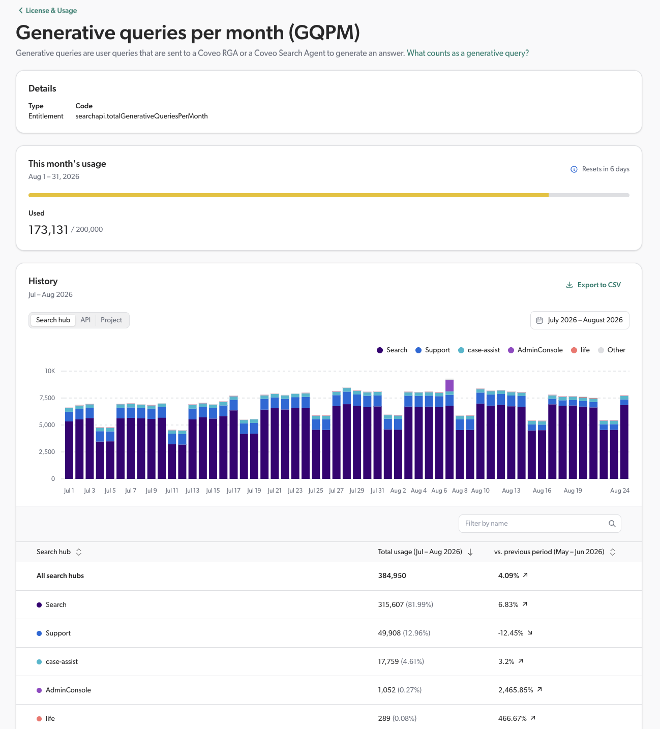
Task: Open the July 2026 – August 2026 date range picker
Action: (580, 320)
